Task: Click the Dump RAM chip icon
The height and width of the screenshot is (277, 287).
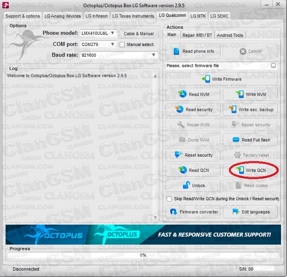Action: [x=182, y=139]
